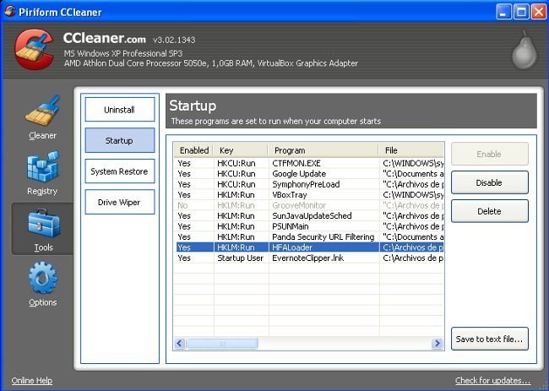Open the Online Help link
549x391 pixels.
[32, 380]
